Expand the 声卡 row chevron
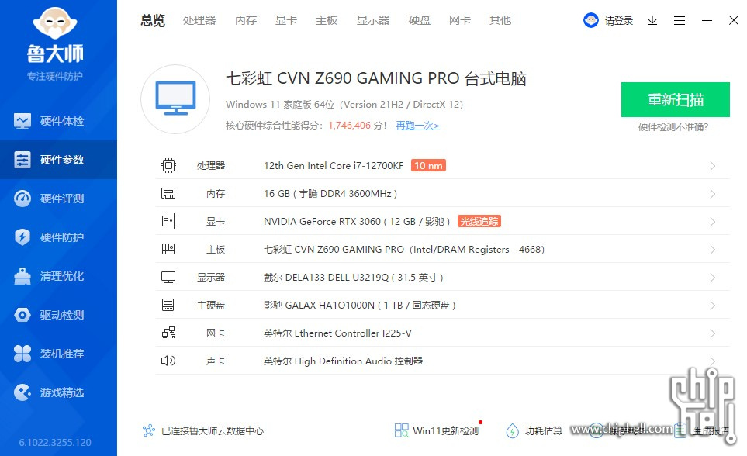 point(713,361)
